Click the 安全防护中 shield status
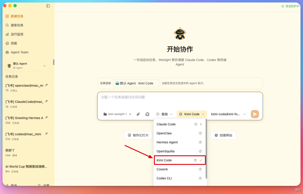Viewport: 303px width, 194px height. (290, 6)
